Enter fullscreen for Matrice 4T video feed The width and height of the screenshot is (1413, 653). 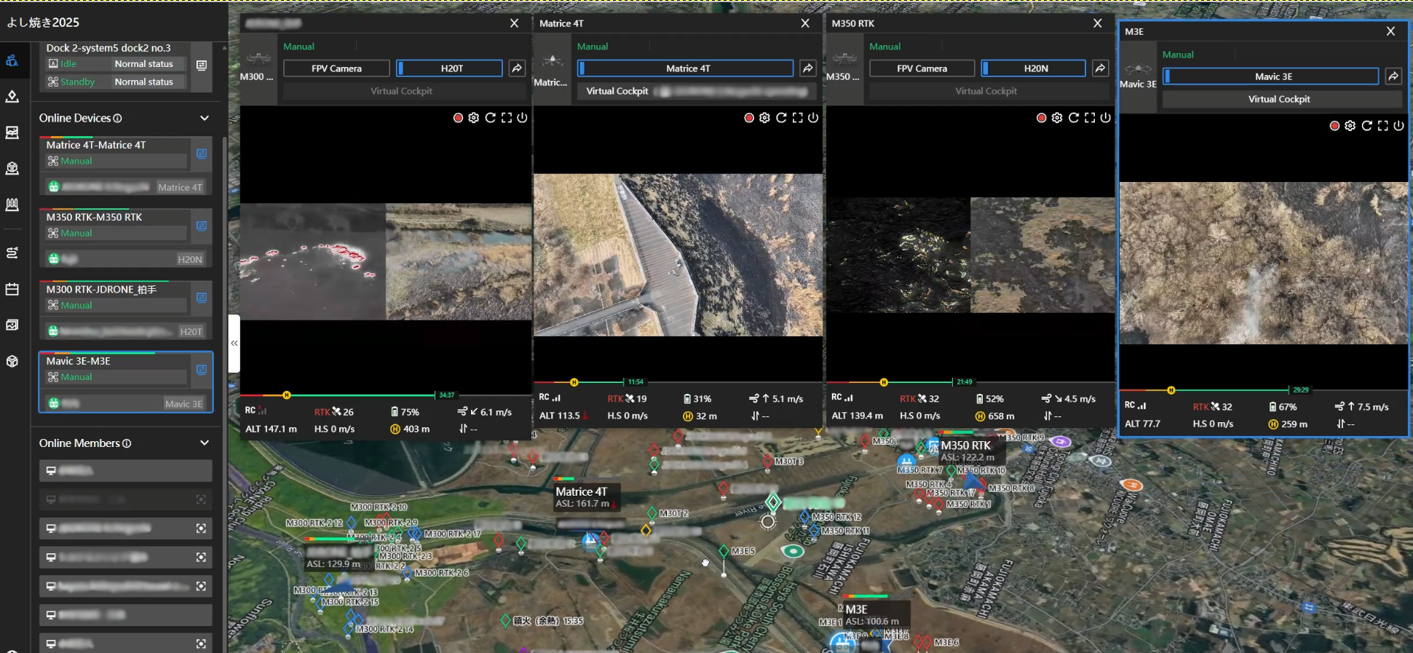797,118
